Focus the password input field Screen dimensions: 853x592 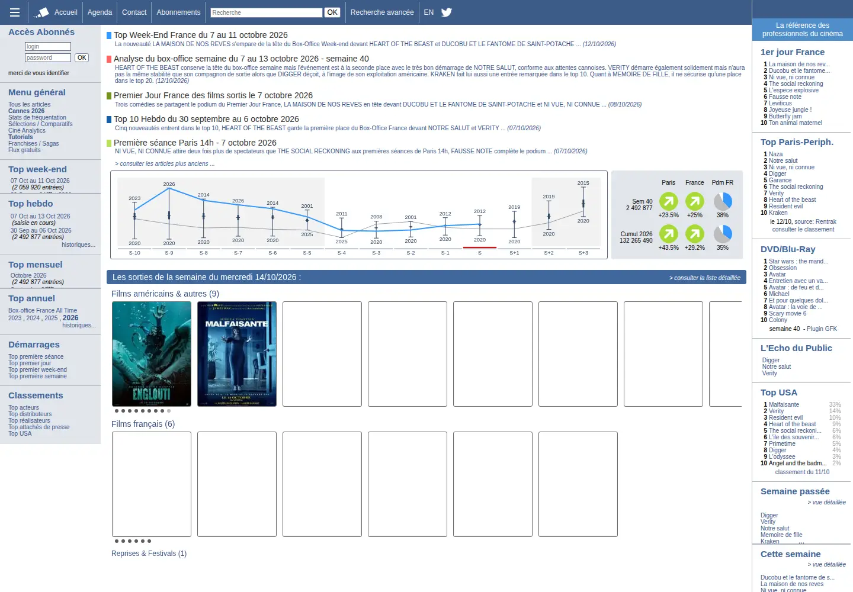pyautogui.click(x=48, y=57)
